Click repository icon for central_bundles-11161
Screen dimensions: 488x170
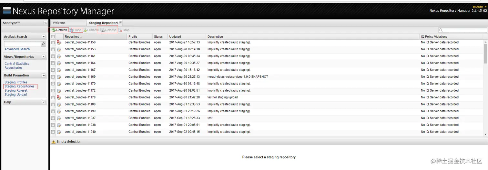pos(59,56)
